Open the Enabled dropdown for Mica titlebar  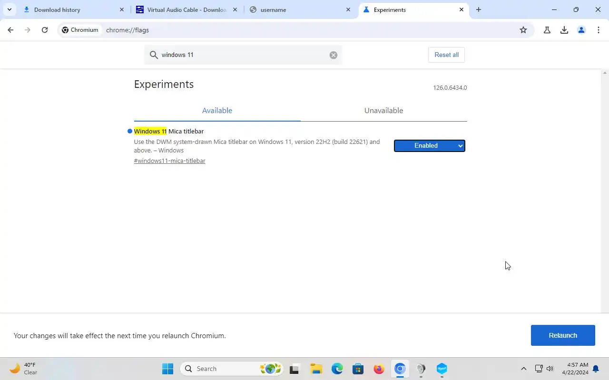(x=430, y=146)
